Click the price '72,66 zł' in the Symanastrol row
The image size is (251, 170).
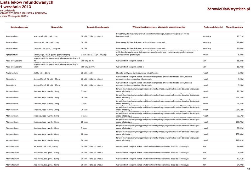pyautogui.click(x=240, y=42)
